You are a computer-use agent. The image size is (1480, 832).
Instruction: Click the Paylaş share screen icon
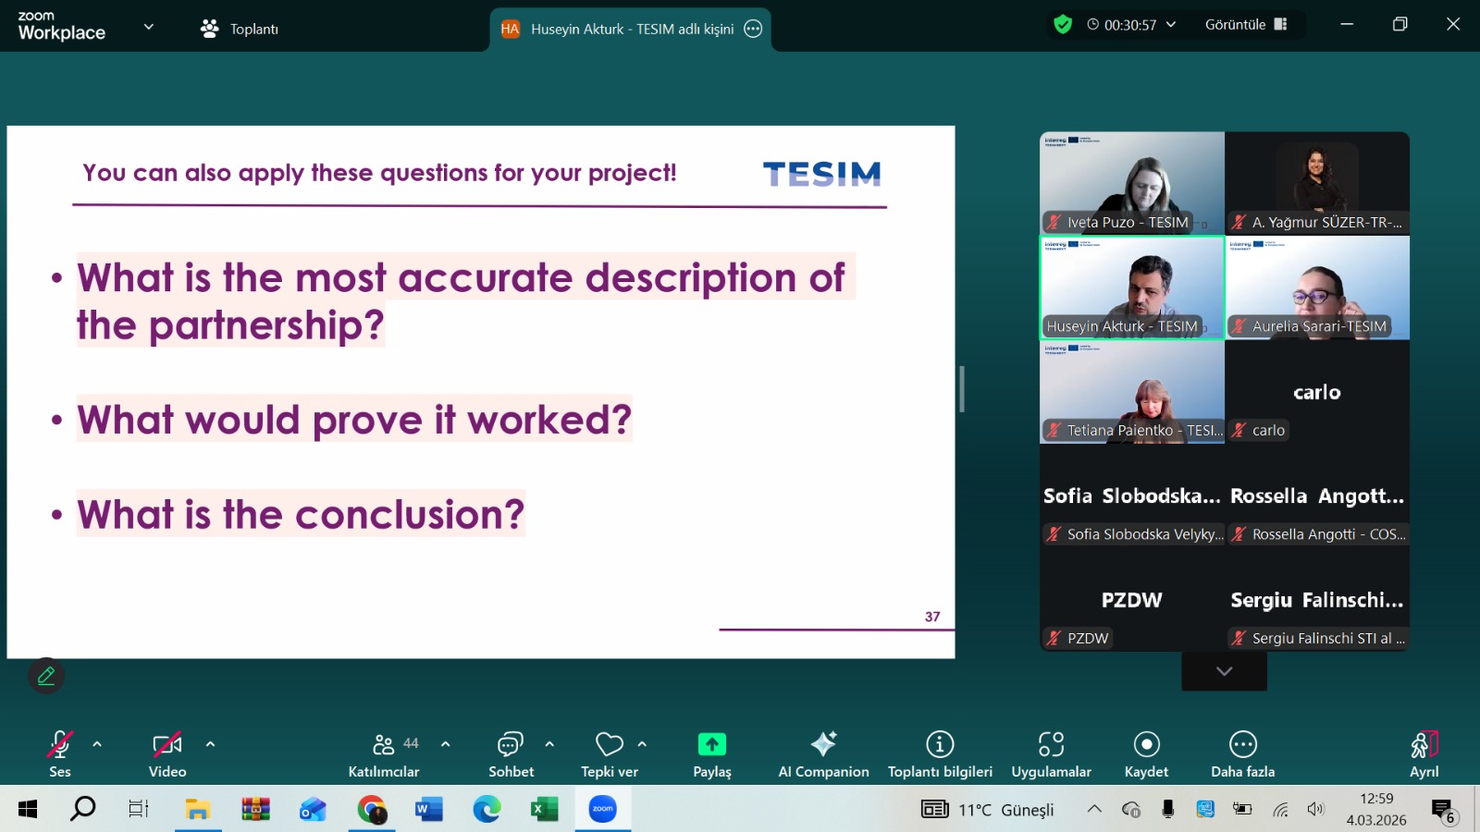pos(711,745)
